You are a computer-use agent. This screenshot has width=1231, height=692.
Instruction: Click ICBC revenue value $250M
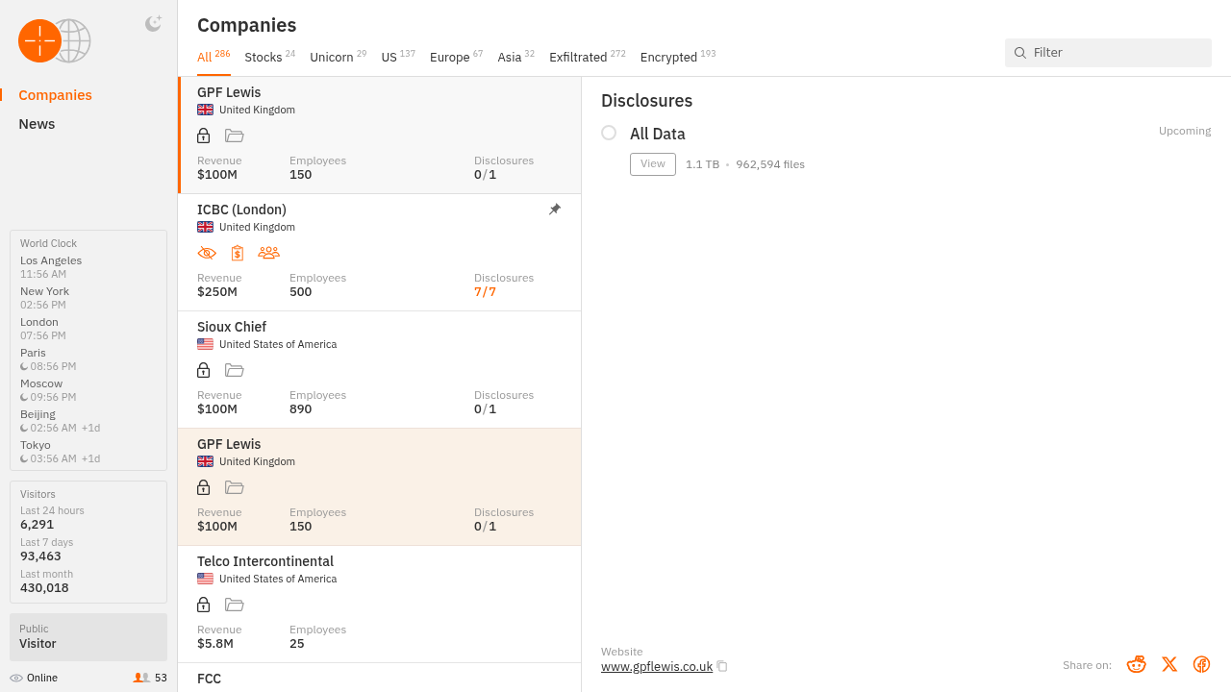(x=217, y=292)
